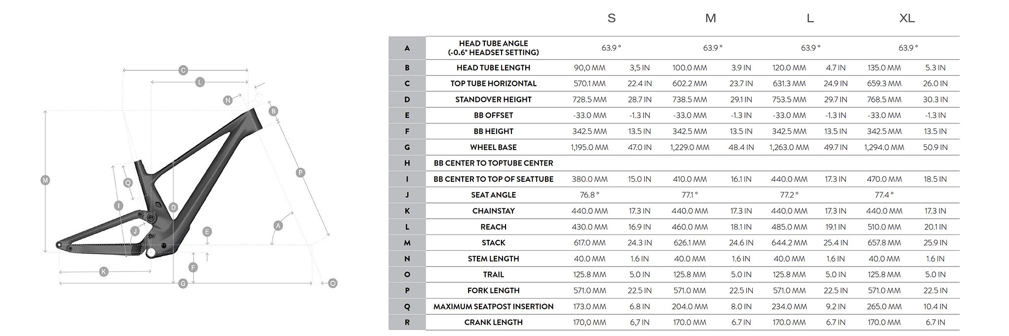Click the A head angle marker on diagram
The height and width of the screenshot is (336, 1009).
[278, 226]
